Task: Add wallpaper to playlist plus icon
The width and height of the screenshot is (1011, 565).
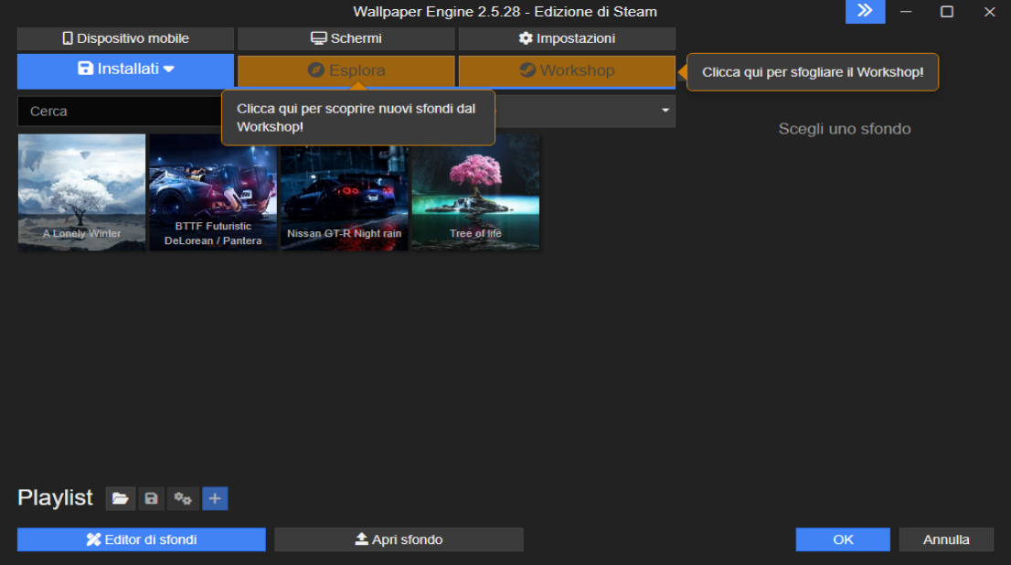Action: click(215, 498)
